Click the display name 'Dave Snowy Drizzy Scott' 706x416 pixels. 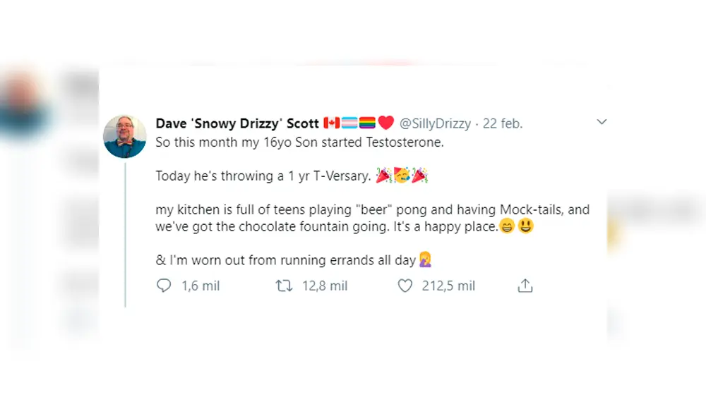point(233,123)
